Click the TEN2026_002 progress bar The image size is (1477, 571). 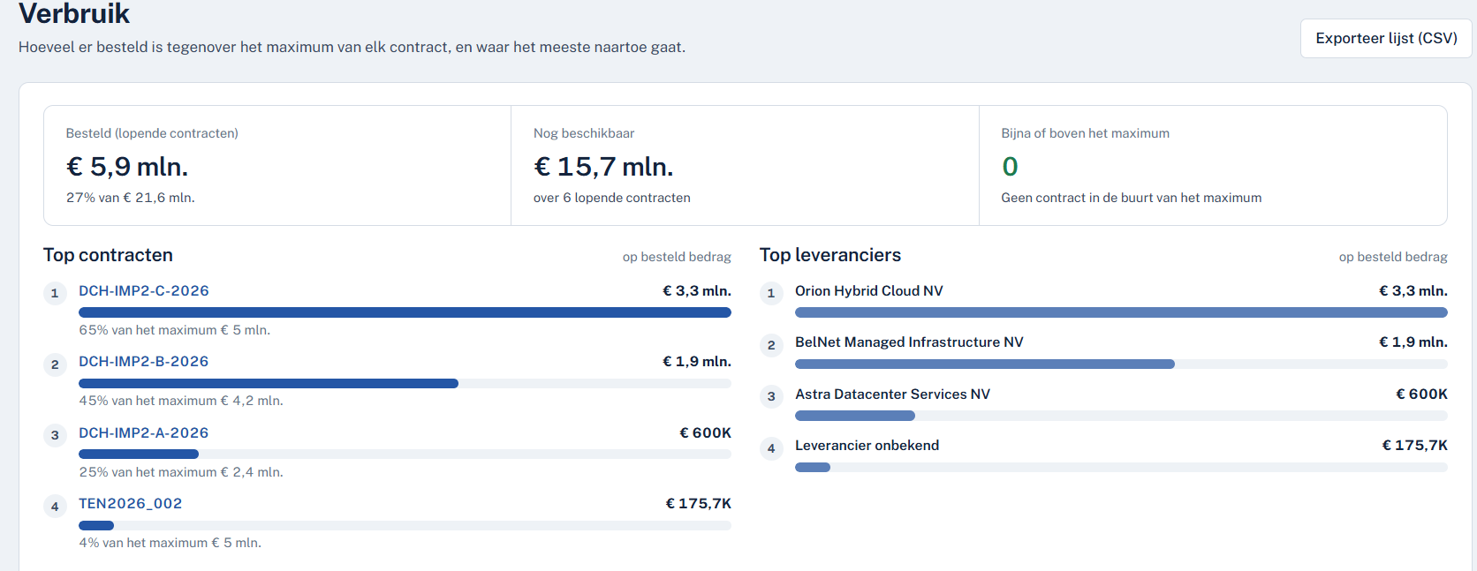(x=405, y=526)
